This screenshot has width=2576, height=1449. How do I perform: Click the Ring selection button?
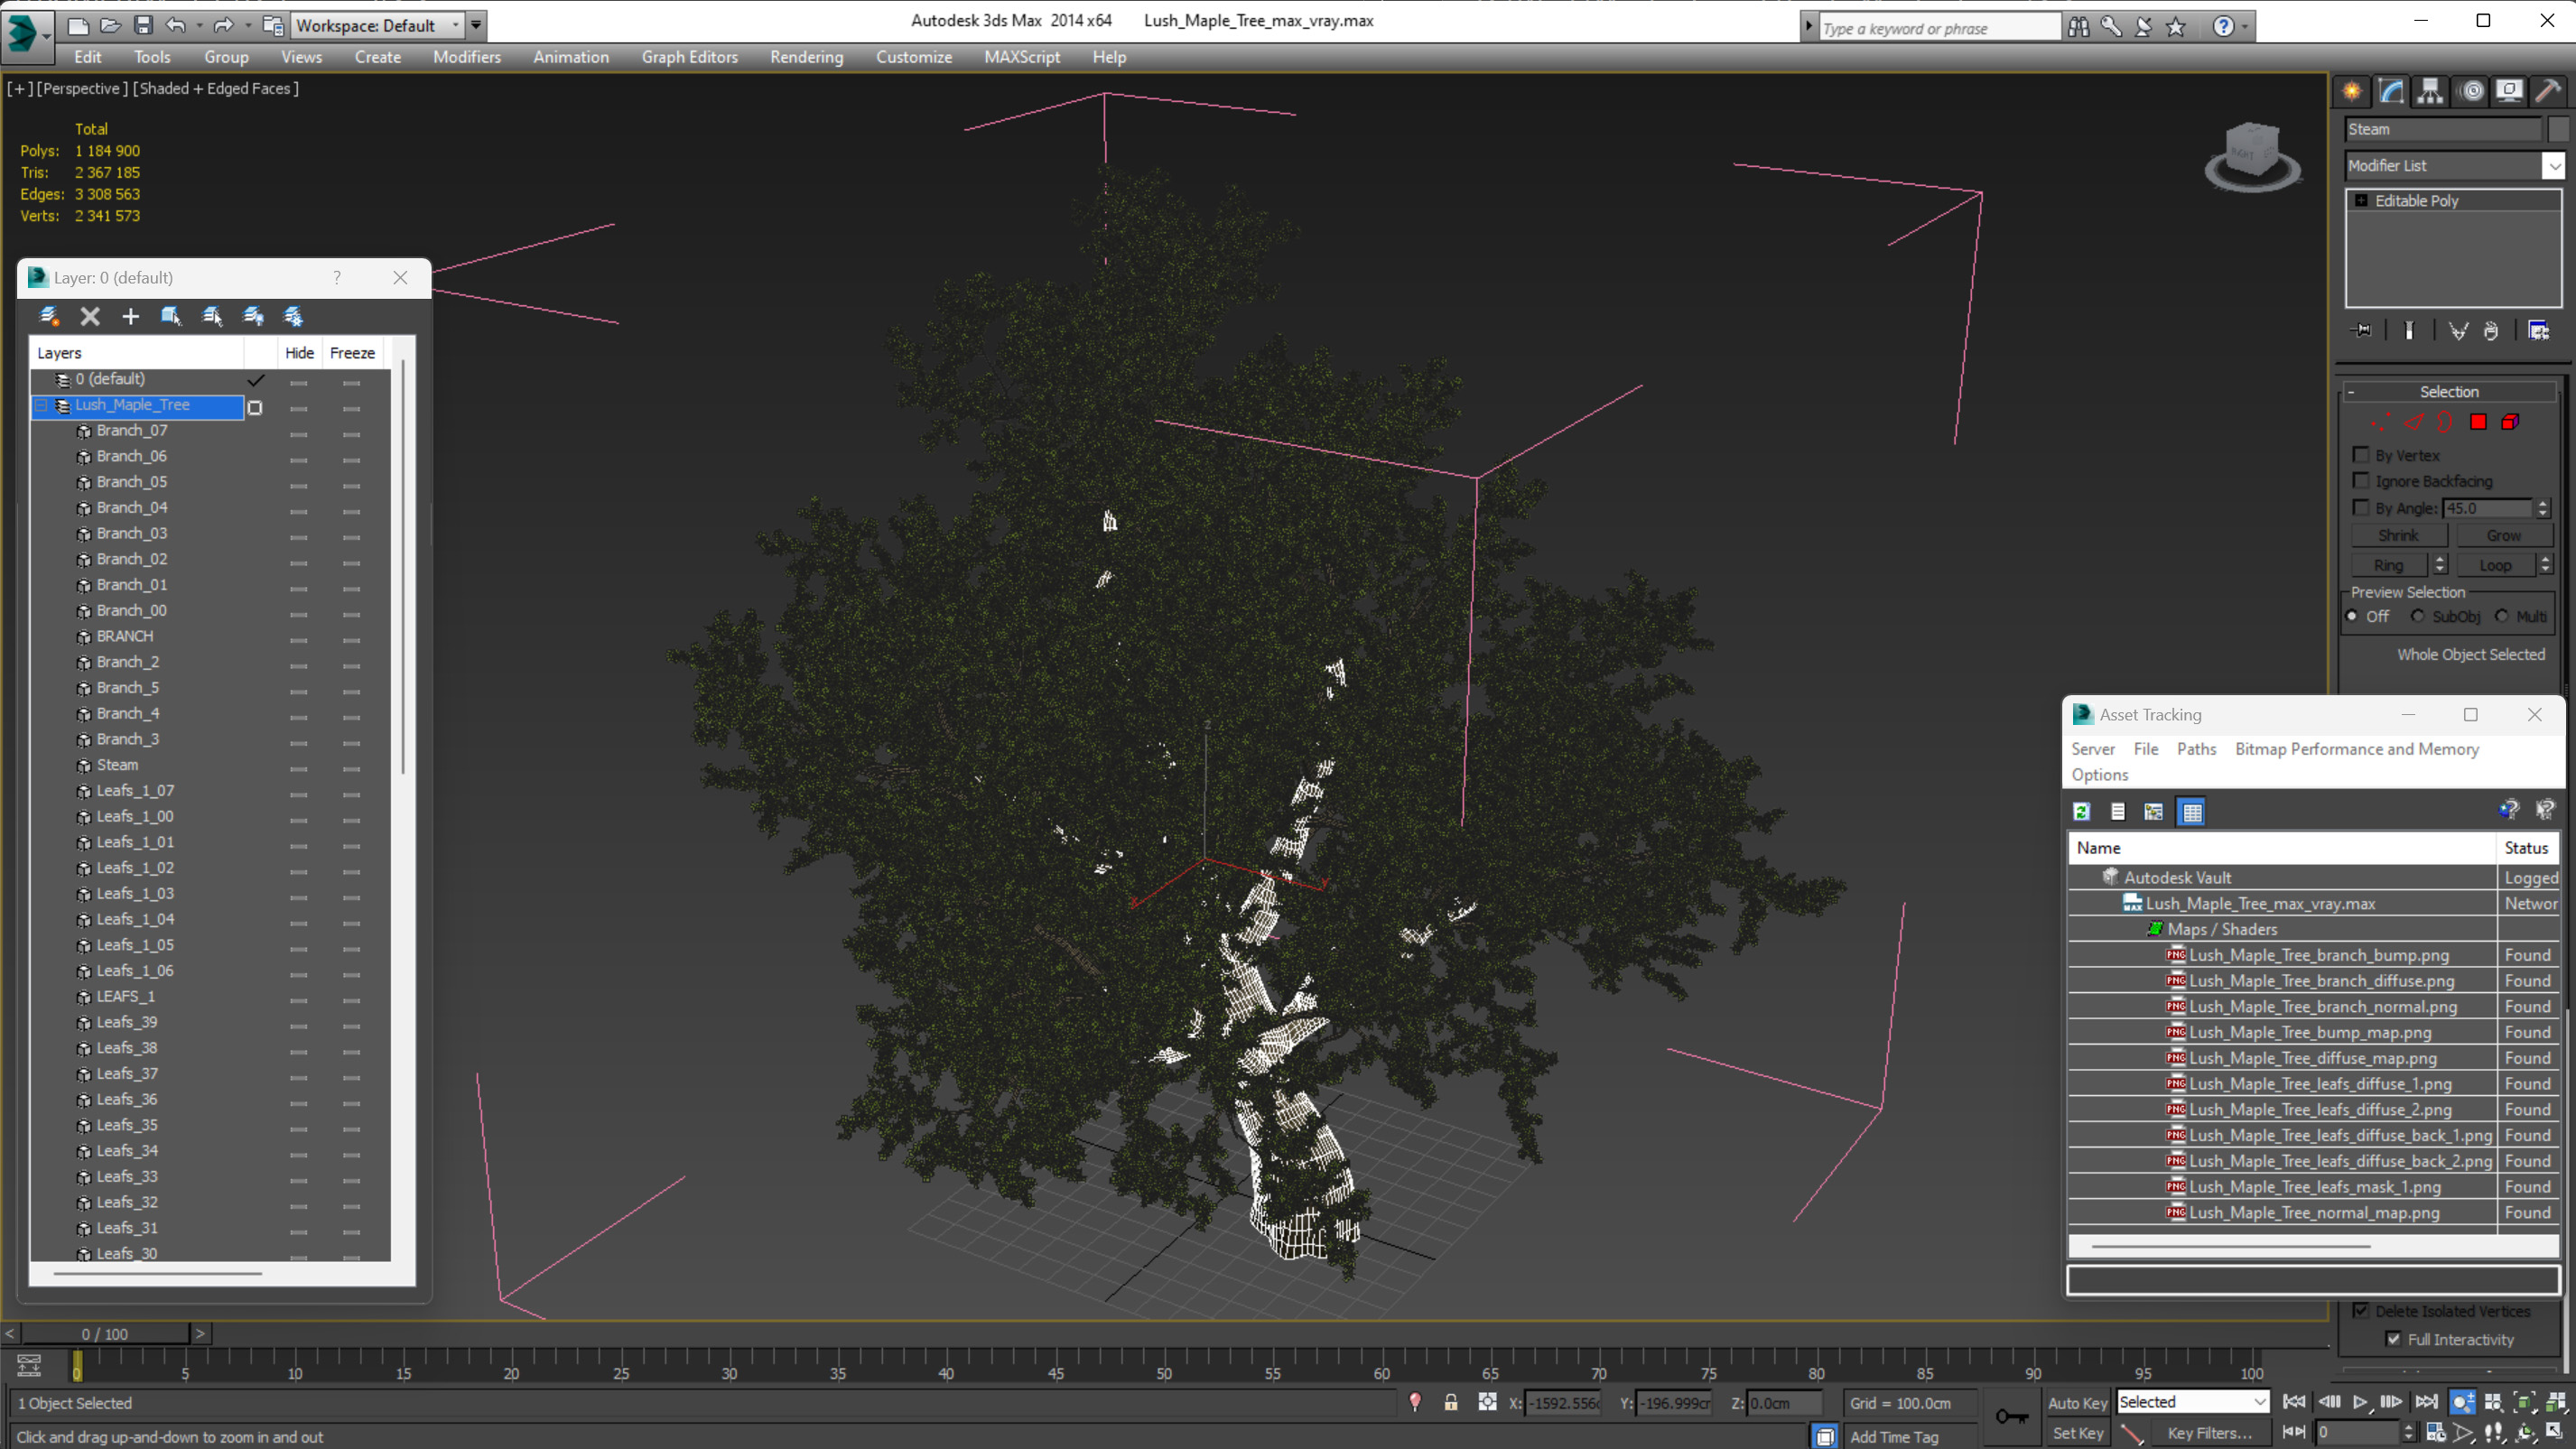(2388, 566)
